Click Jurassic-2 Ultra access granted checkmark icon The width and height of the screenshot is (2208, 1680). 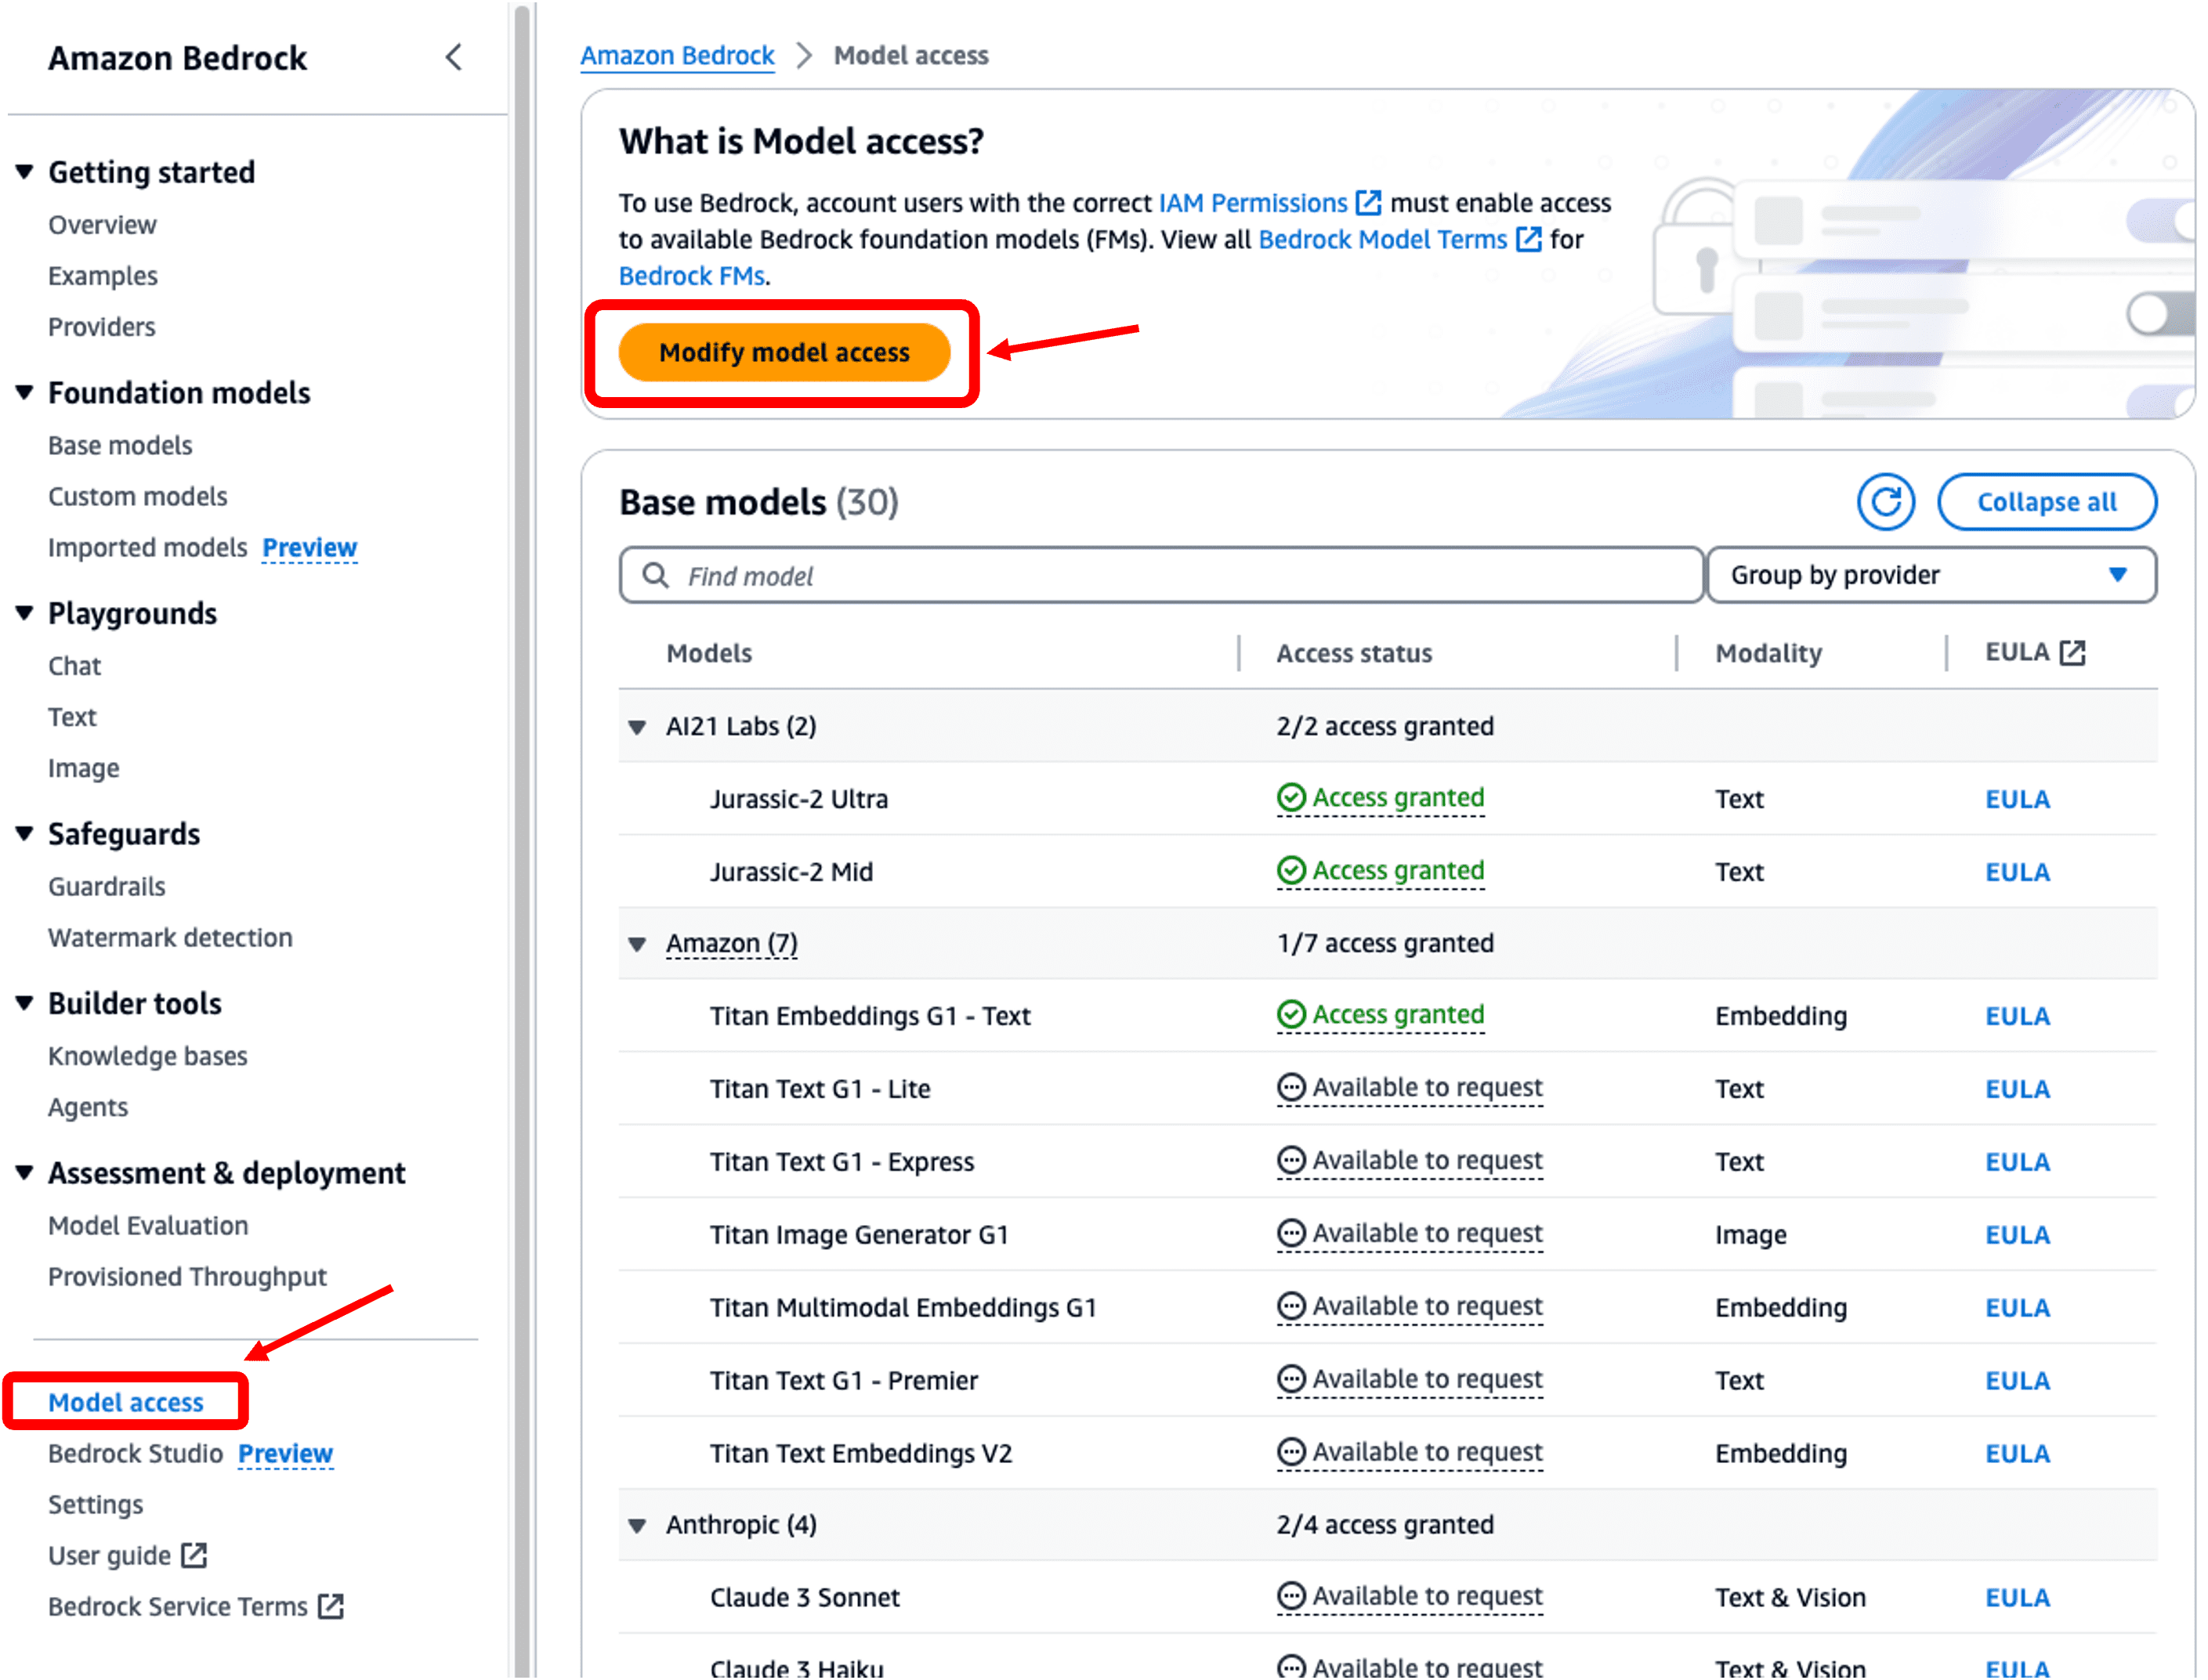tap(1290, 798)
